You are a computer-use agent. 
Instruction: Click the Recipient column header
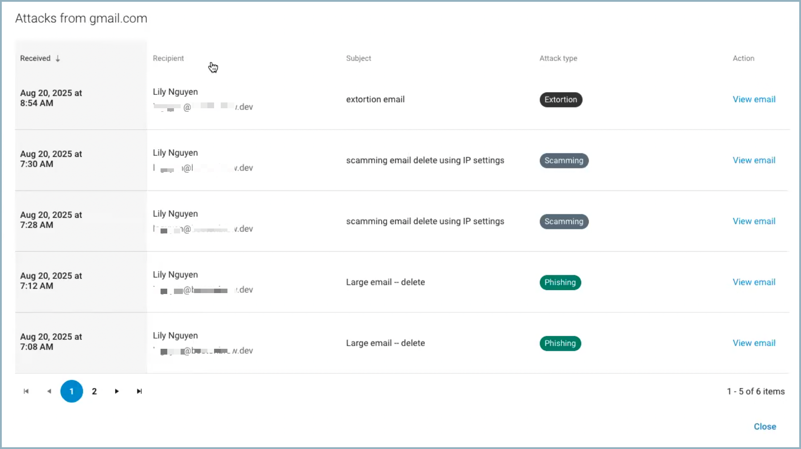click(168, 58)
